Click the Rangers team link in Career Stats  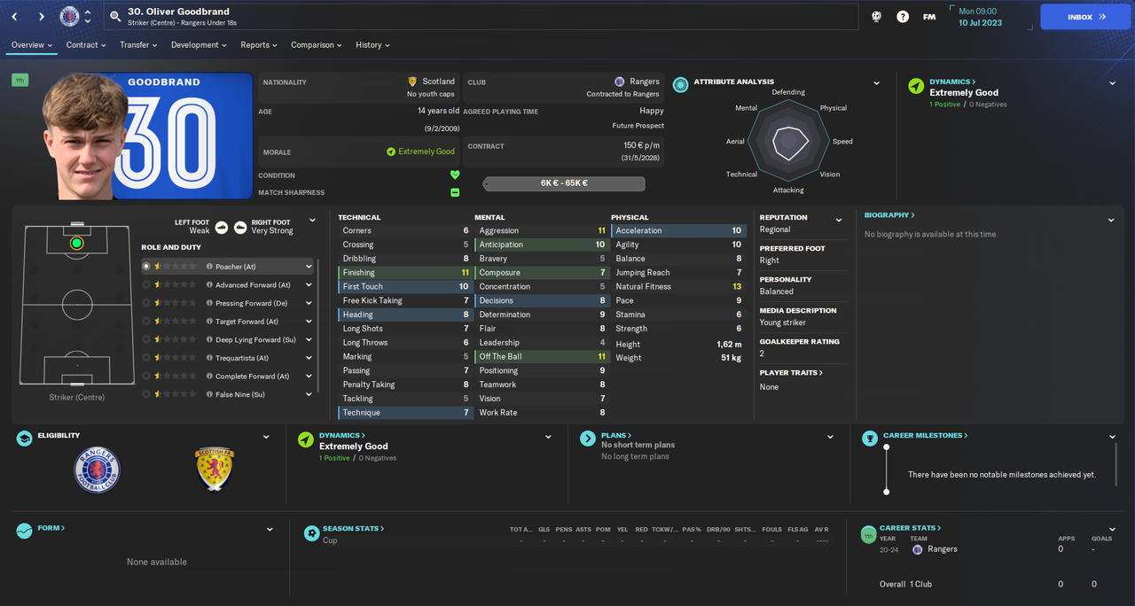(943, 549)
